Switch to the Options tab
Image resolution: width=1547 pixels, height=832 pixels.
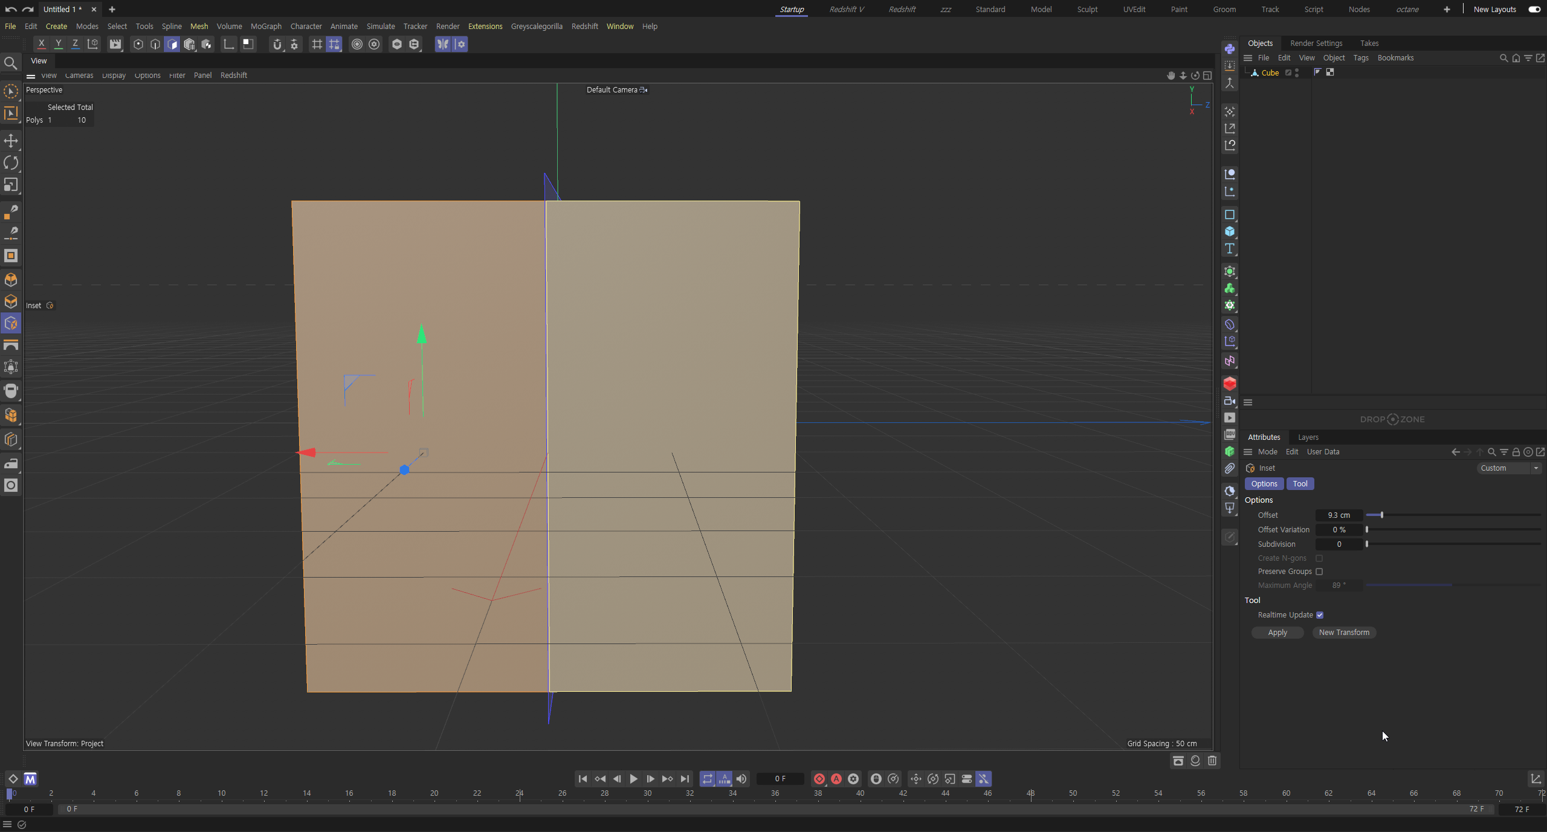[1264, 483]
